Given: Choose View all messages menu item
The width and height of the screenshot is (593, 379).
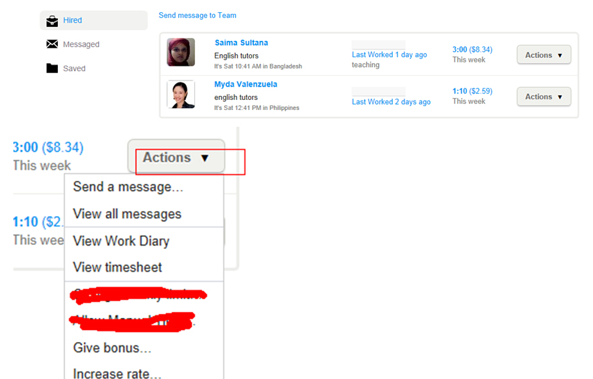Looking at the screenshot, I should 127,214.
